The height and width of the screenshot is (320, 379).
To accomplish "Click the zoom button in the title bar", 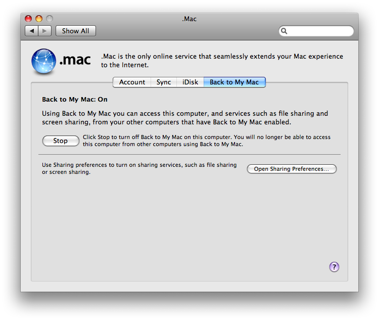I will point(50,19).
